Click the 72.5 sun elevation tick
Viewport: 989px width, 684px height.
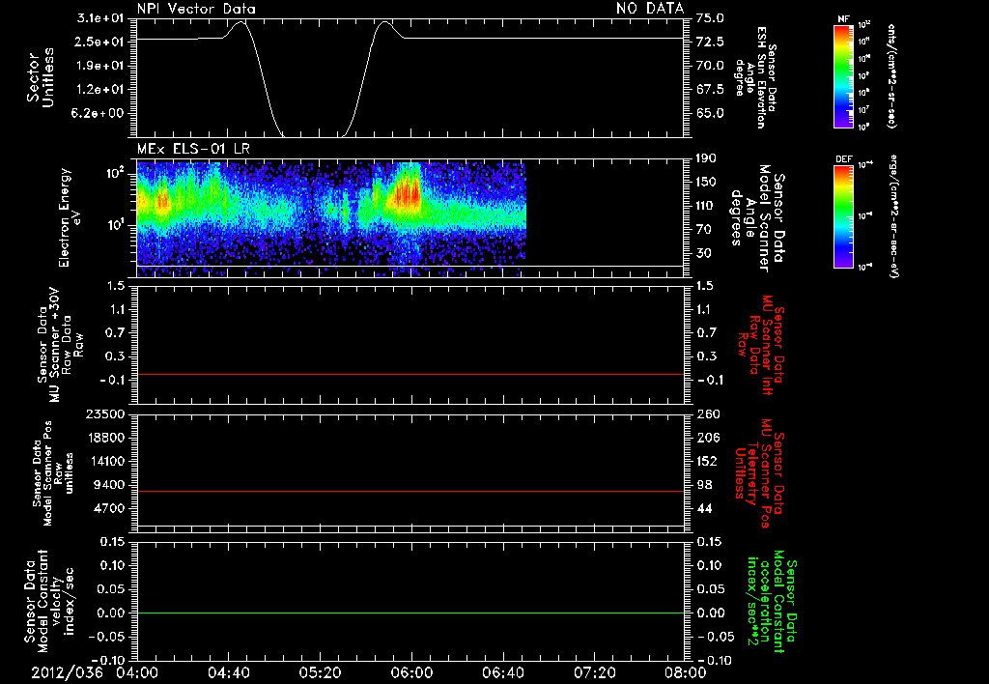click(710, 43)
